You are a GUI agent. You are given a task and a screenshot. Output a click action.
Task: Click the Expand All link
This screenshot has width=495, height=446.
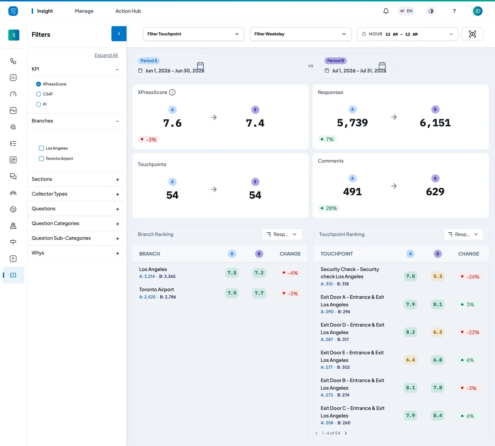[106, 55]
